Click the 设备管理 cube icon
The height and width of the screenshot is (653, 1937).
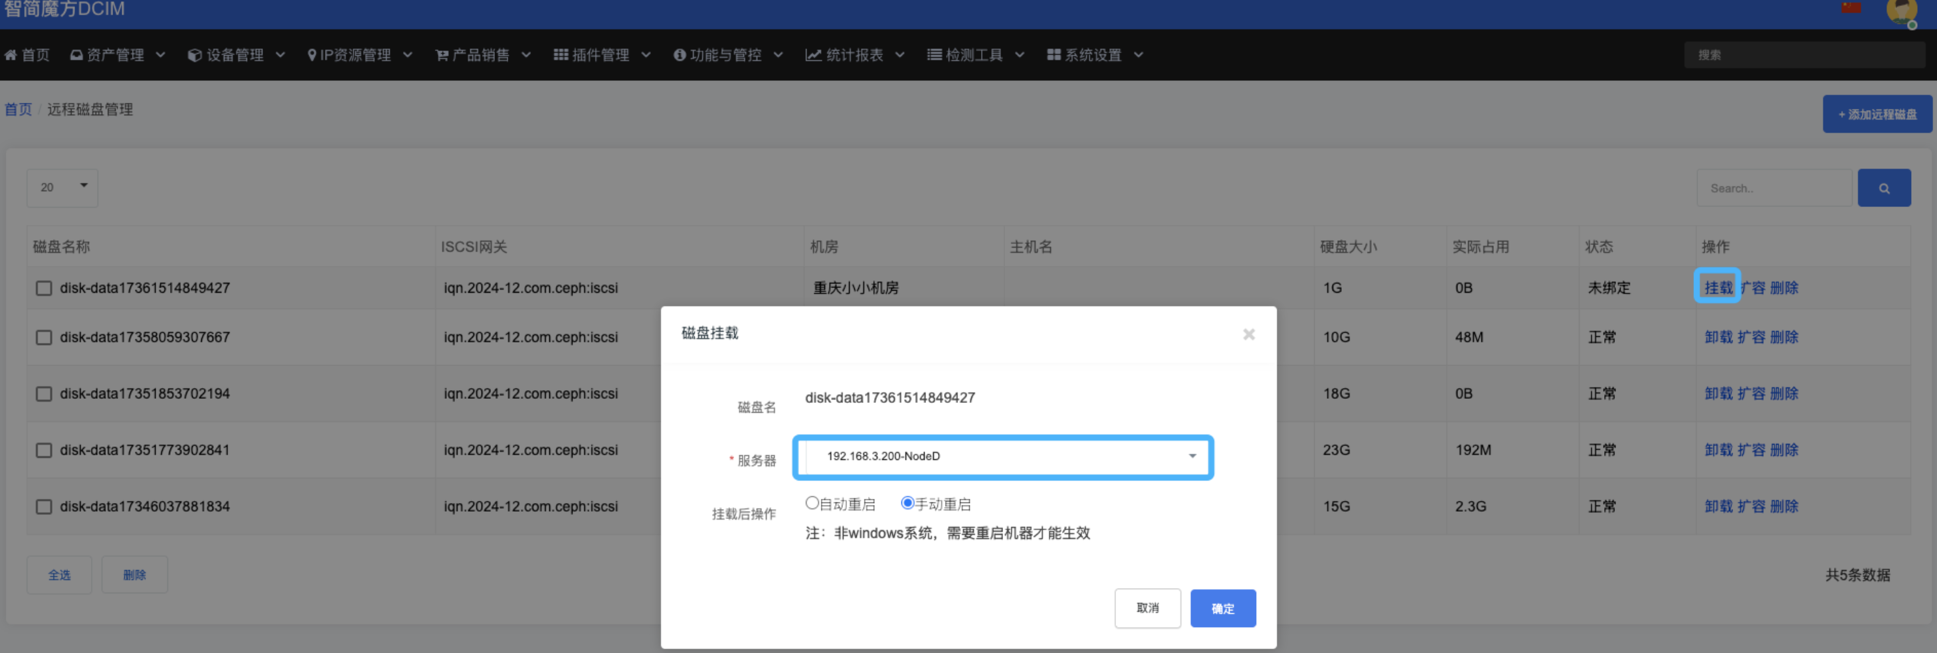point(195,55)
